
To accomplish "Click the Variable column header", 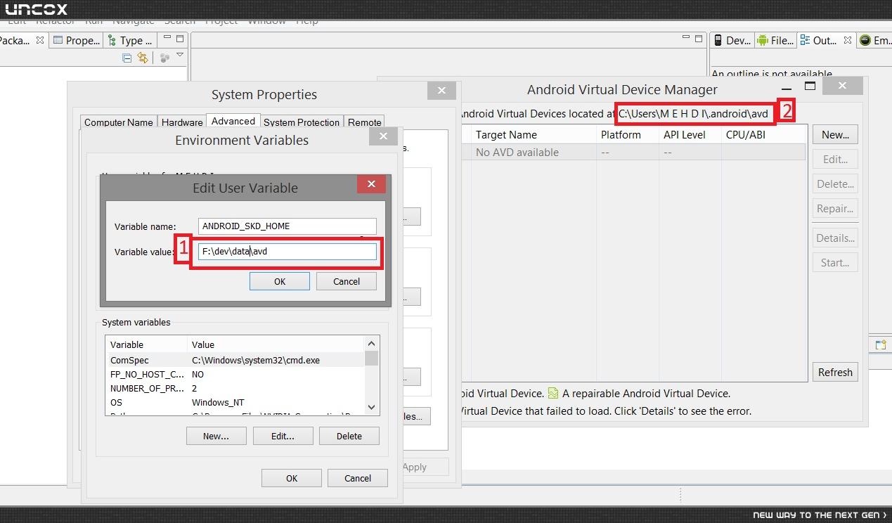I will (146, 344).
